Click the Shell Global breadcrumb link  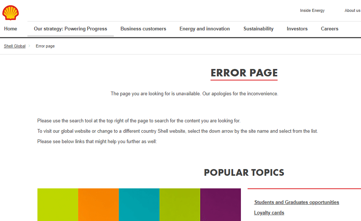[15, 46]
